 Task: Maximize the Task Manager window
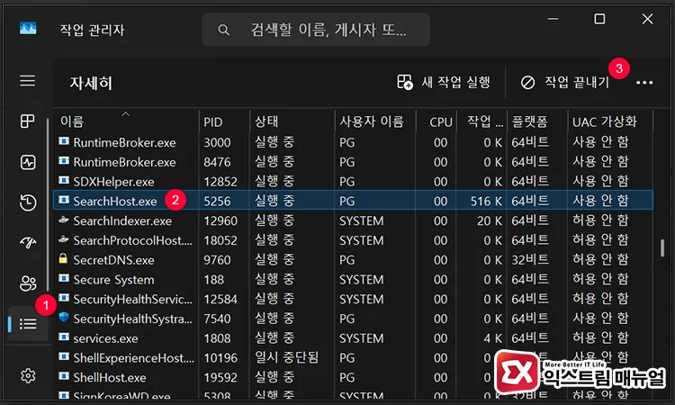point(599,19)
